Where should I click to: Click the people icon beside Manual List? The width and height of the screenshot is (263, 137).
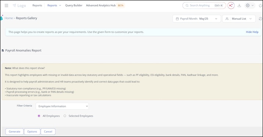coord(227,19)
